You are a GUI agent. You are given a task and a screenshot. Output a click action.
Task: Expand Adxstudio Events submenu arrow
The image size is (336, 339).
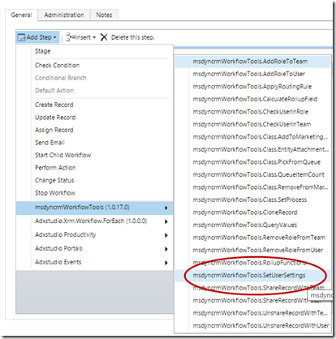pyautogui.click(x=166, y=263)
